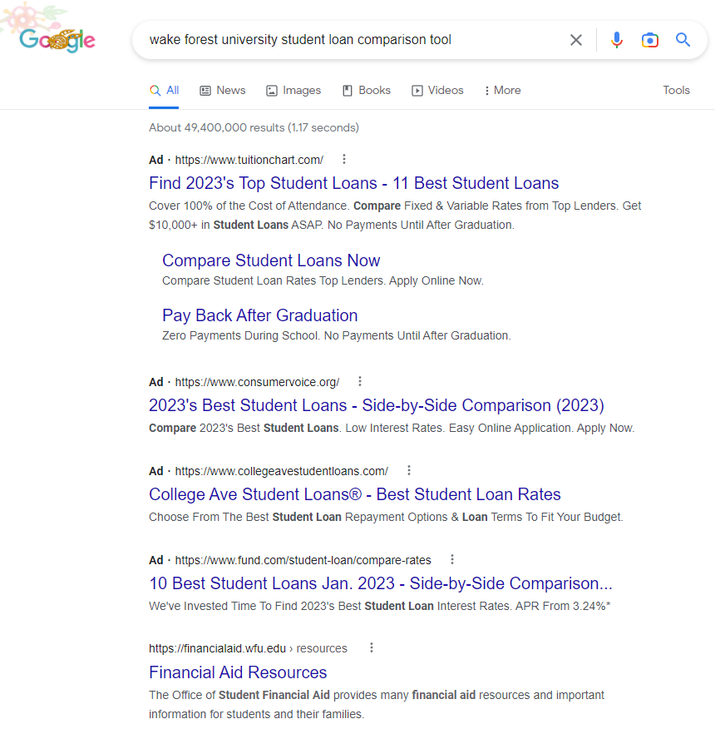Open search by image camera icon
The width and height of the screenshot is (715, 729).
click(649, 40)
